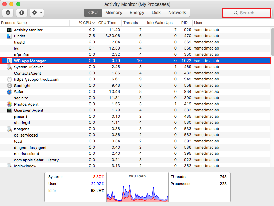Click the search magnifier icon
Image resolution: width=274 pixels, height=206 pixels.
point(235,13)
